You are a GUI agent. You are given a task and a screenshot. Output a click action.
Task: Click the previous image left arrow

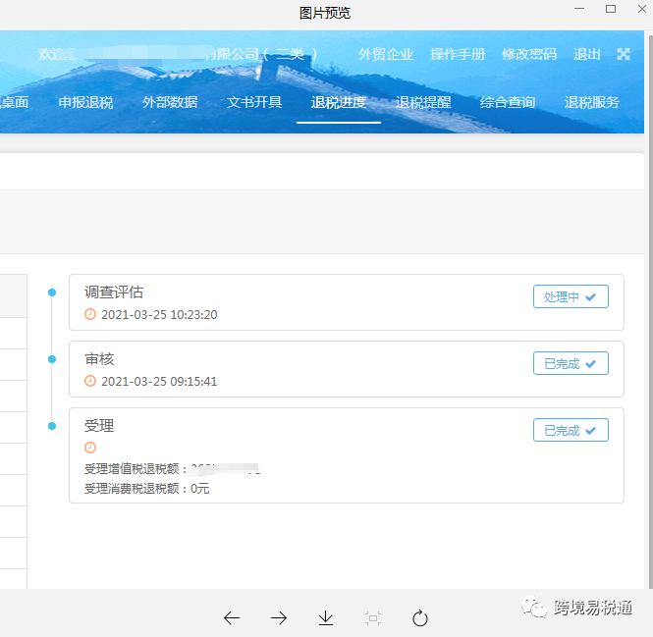232,617
